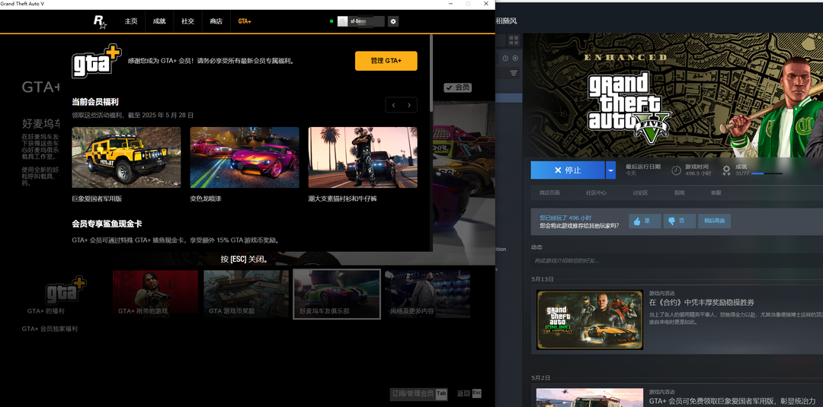Click the 最后运行日期 今天 text in Steam
Image resolution: width=823 pixels, height=407 pixels.
(x=643, y=170)
